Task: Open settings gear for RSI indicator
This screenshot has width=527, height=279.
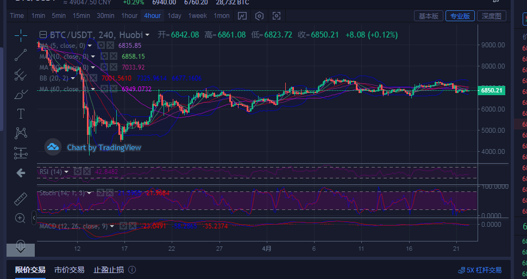Action: (78, 172)
